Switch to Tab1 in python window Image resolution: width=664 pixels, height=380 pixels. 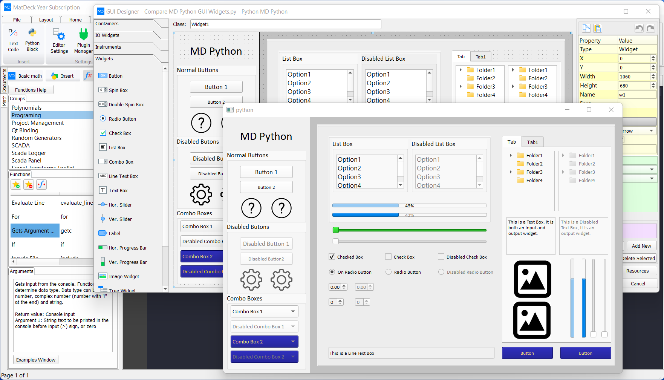[x=532, y=142]
